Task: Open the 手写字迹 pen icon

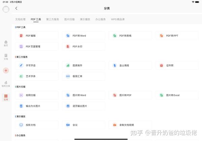Action: click(21, 65)
